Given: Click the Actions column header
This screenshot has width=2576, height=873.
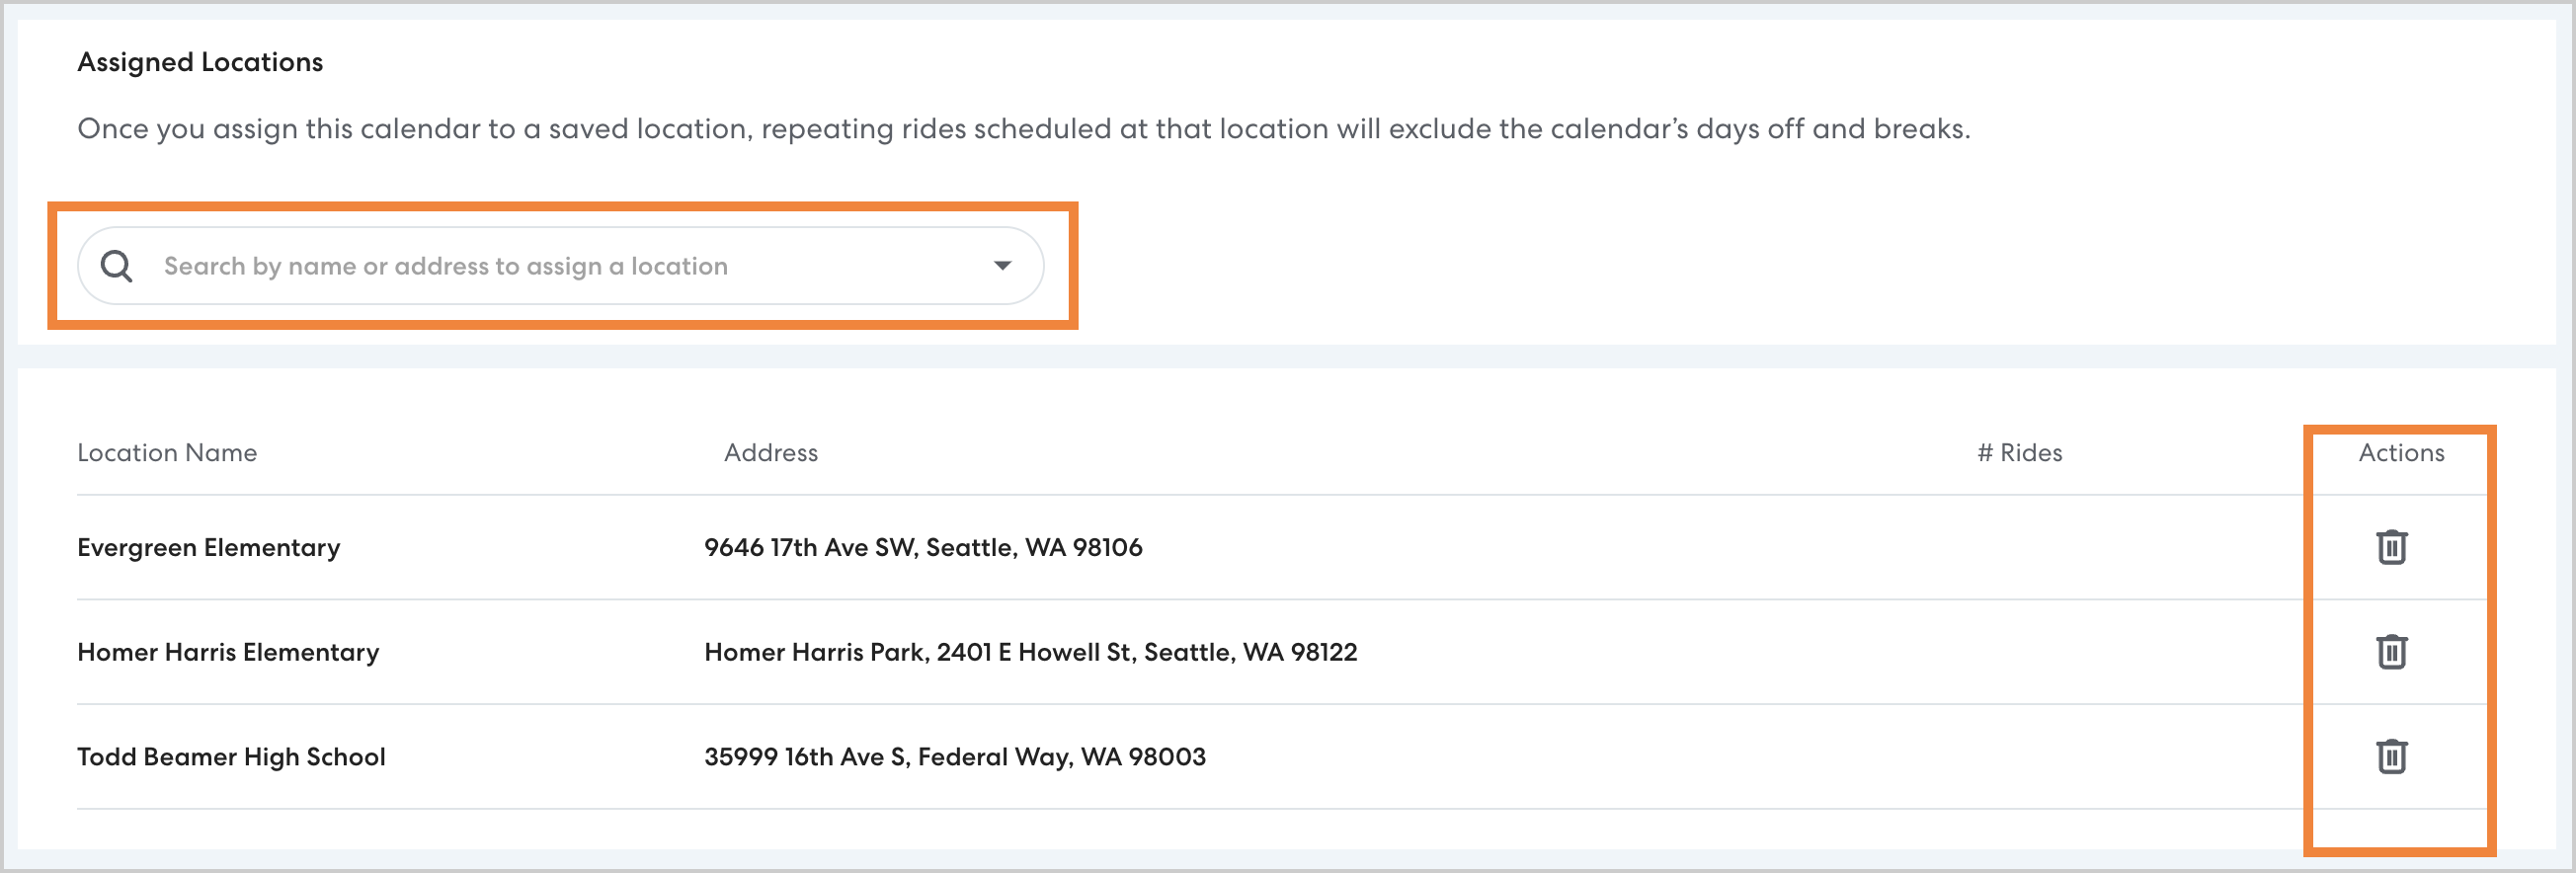Looking at the screenshot, I should (x=2401, y=453).
